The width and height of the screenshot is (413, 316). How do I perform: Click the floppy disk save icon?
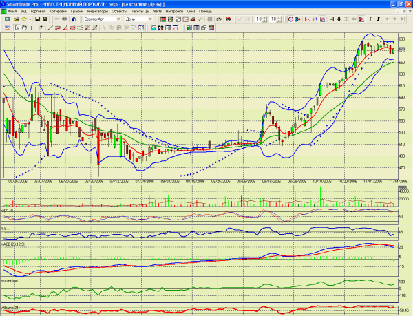coord(37,19)
